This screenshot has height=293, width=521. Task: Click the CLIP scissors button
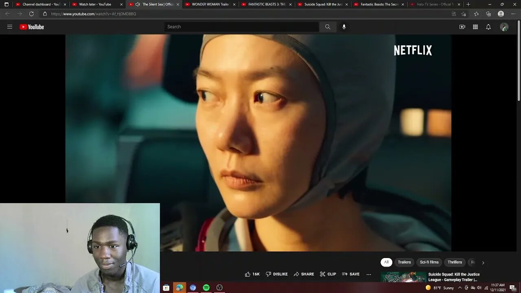(x=328, y=274)
